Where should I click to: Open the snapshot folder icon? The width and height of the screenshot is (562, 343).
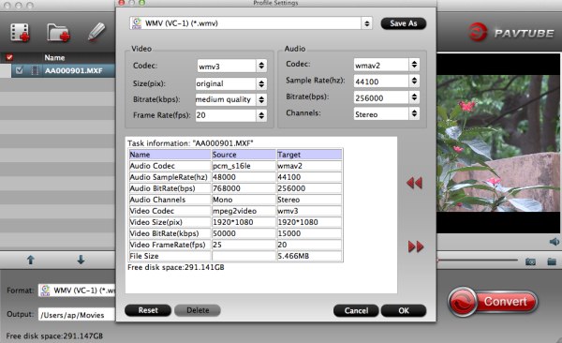click(x=552, y=261)
